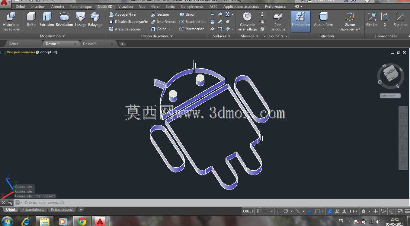Open Historique des solides tool
This screenshot has width=410, height=226.
pyautogui.click(x=11, y=22)
